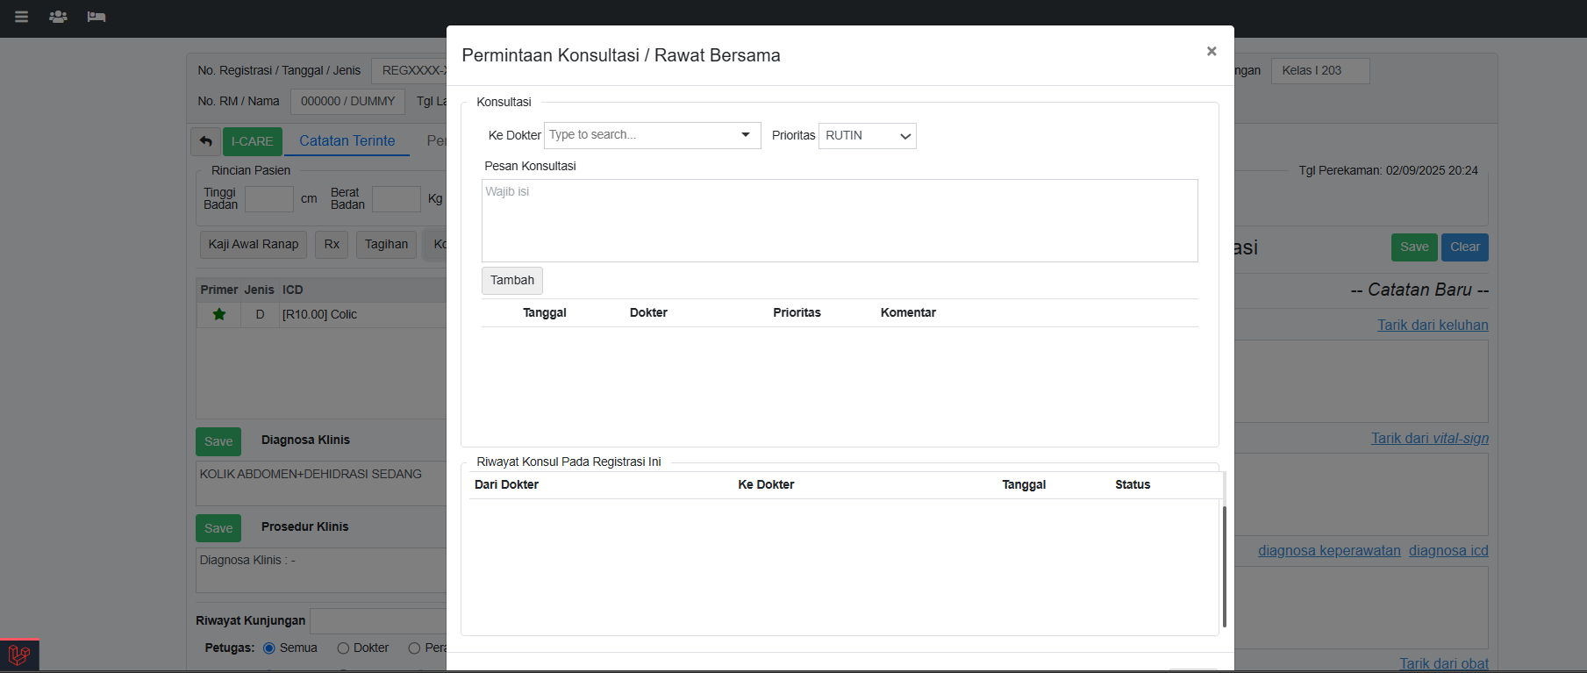Screen dimensions: 1587x673
Task: Click the Tagihan button
Action: (387, 245)
